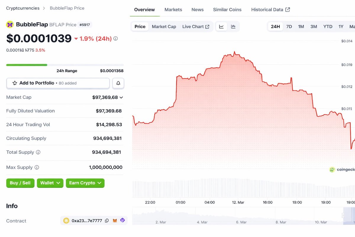This screenshot has width=355, height=237.
Task: Open the Total Supply info tooltip icon
Action: coord(38,152)
